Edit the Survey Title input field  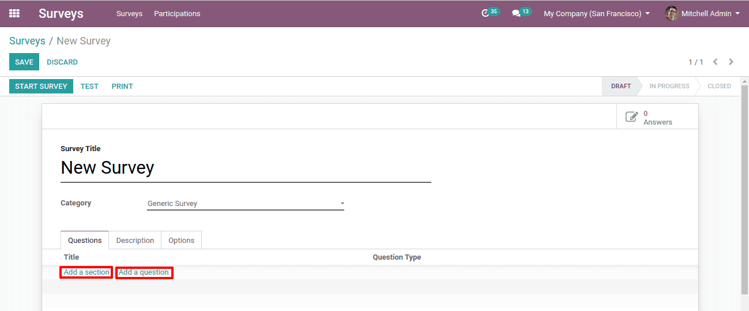click(x=246, y=168)
